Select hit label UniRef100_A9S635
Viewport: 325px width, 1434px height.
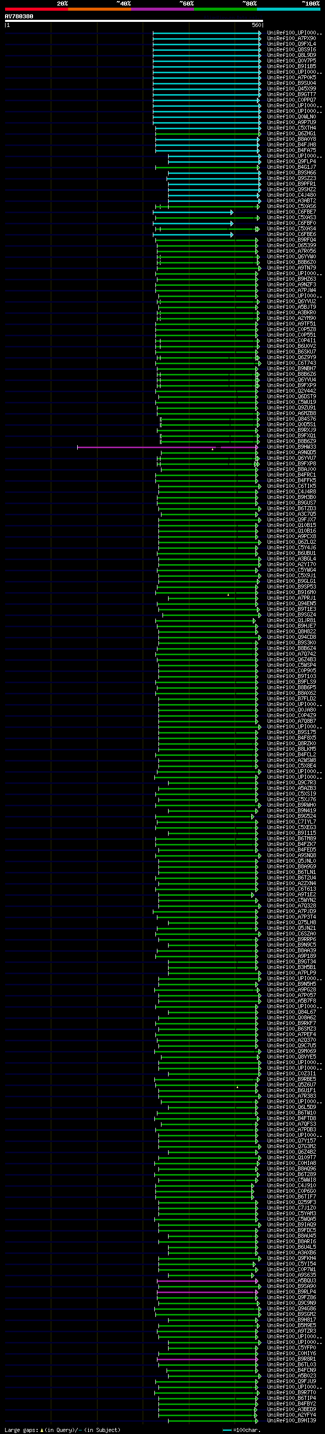(291, 1275)
